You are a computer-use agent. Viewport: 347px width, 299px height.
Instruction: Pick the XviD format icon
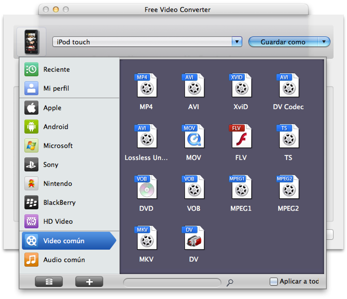(241, 85)
